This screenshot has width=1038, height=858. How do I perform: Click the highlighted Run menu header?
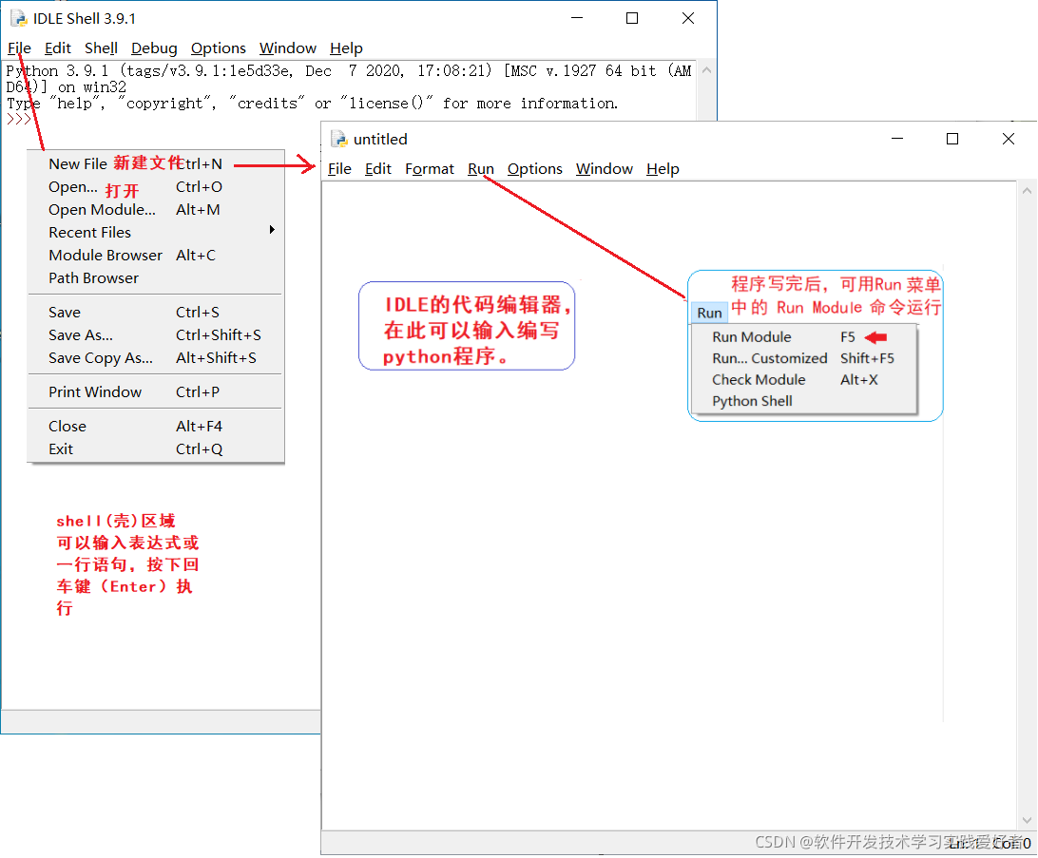pyautogui.click(x=709, y=313)
